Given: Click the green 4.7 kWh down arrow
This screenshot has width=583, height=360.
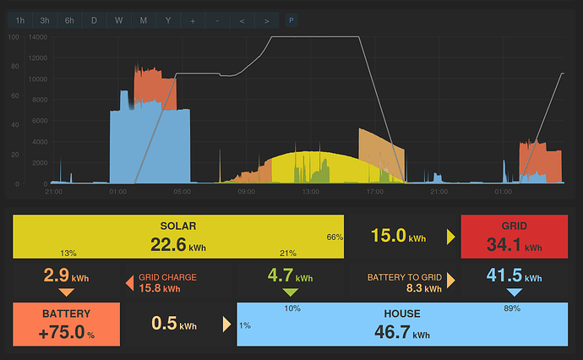Looking at the screenshot, I should pos(291,292).
